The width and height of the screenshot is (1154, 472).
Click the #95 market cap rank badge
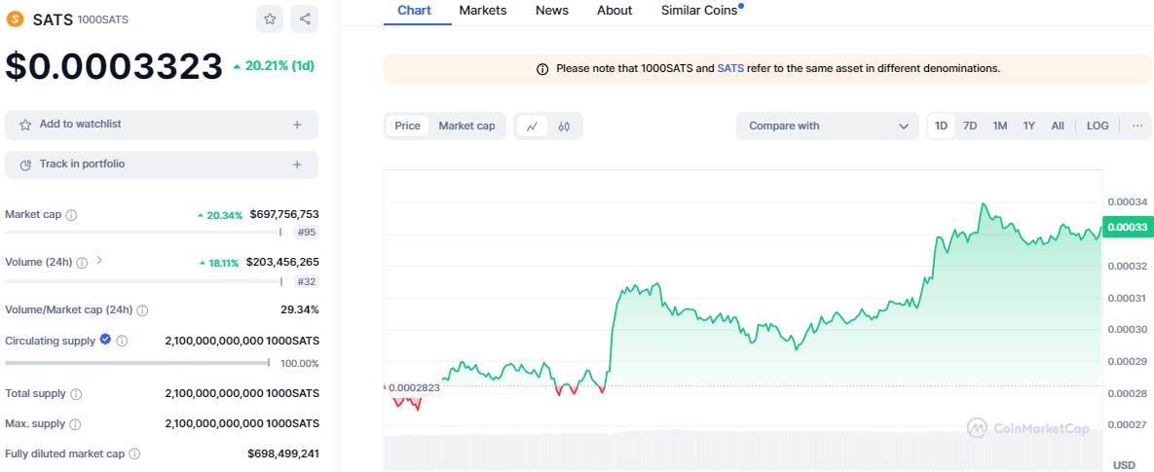[x=307, y=233]
